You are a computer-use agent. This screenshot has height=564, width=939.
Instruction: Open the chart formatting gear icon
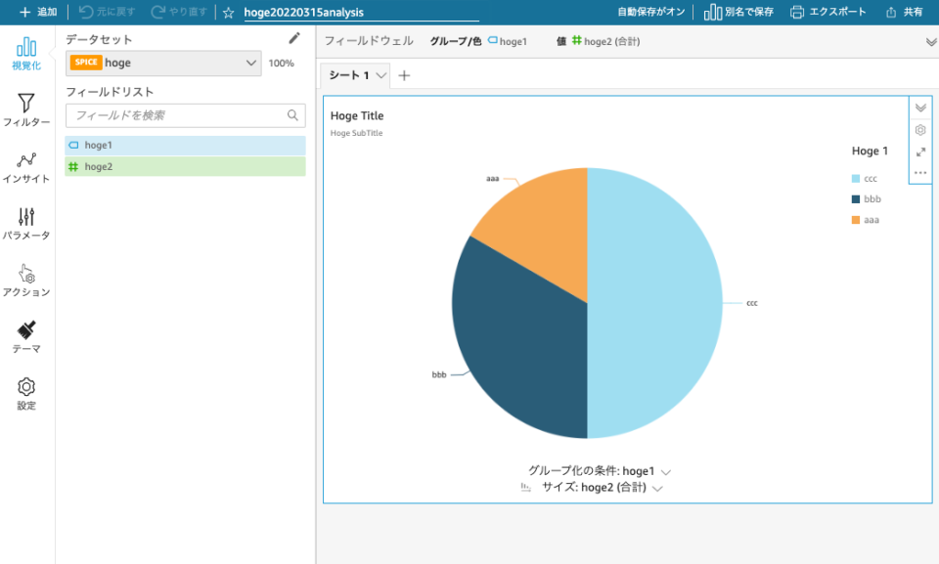coord(919,129)
